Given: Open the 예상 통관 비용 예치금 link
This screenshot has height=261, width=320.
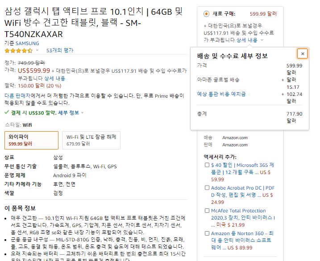Looking at the screenshot, I should coord(221,94).
